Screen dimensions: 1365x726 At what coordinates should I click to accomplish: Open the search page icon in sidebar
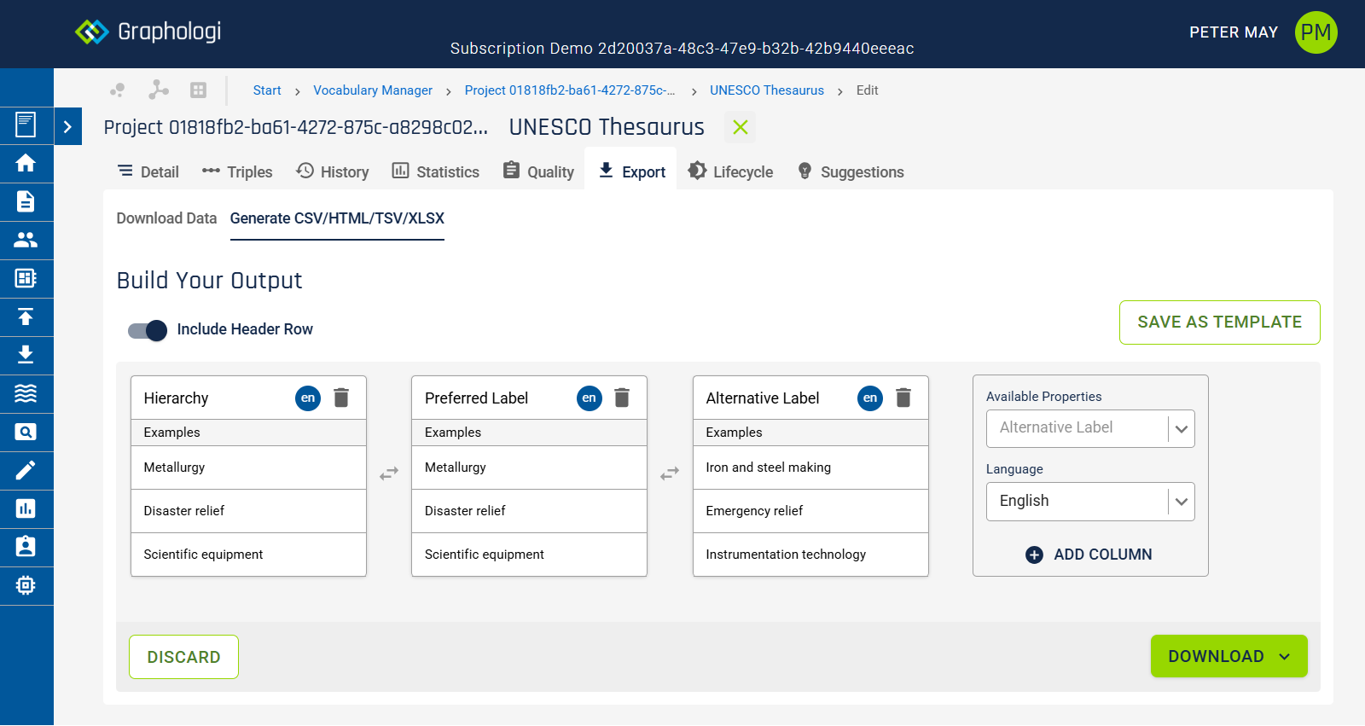26,432
